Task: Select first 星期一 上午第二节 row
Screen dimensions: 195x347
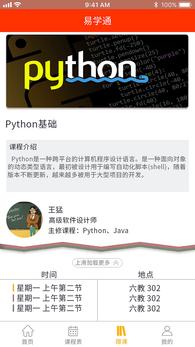Action: click(49, 288)
